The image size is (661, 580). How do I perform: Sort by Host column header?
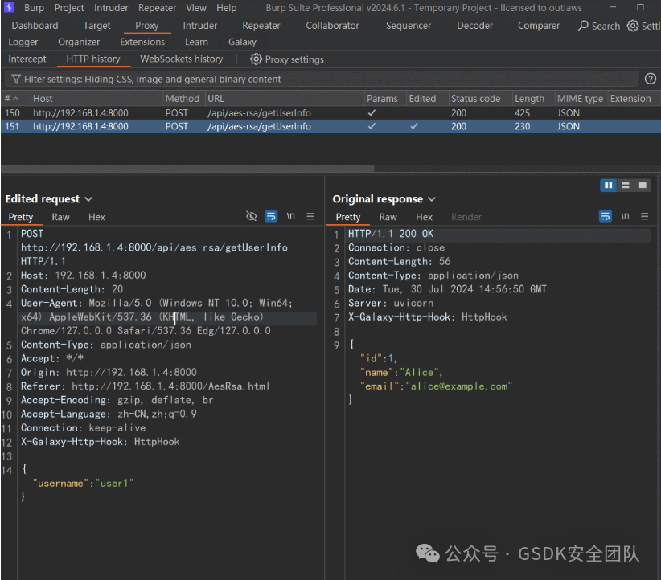pos(96,99)
